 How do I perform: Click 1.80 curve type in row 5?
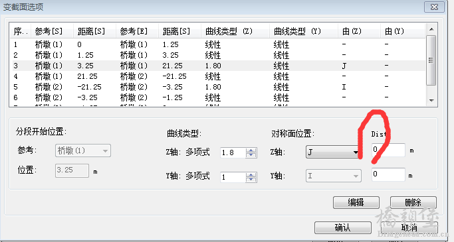point(213,87)
